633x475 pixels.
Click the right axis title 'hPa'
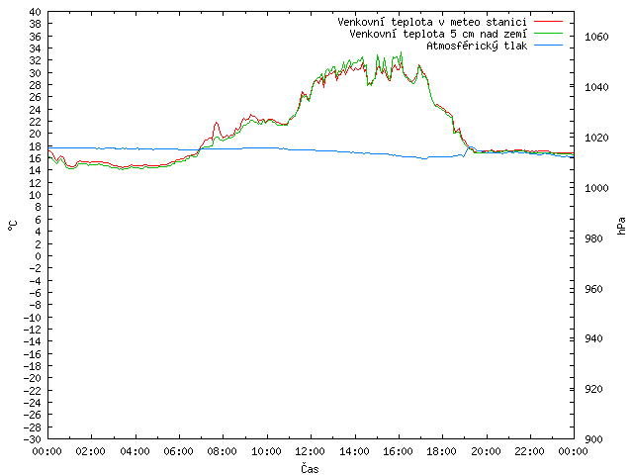pyautogui.click(x=621, y=226)
